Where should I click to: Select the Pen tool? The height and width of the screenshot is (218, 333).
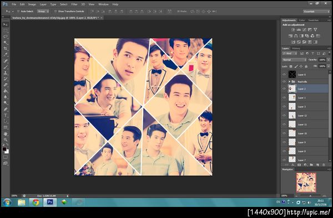(x=6, y=110)
